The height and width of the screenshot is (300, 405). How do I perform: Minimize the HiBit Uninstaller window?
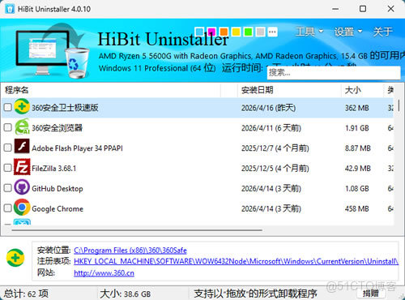tap(335, 9)
